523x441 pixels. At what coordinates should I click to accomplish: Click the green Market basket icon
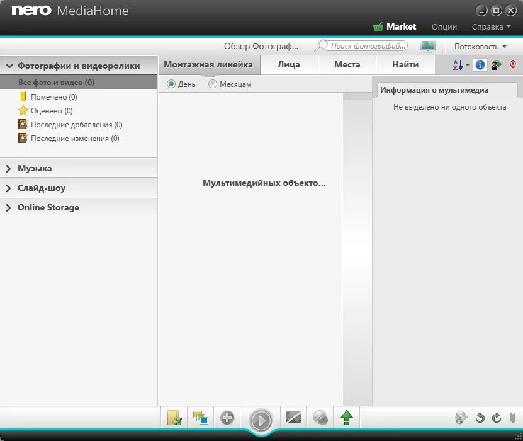pos(378,26)
